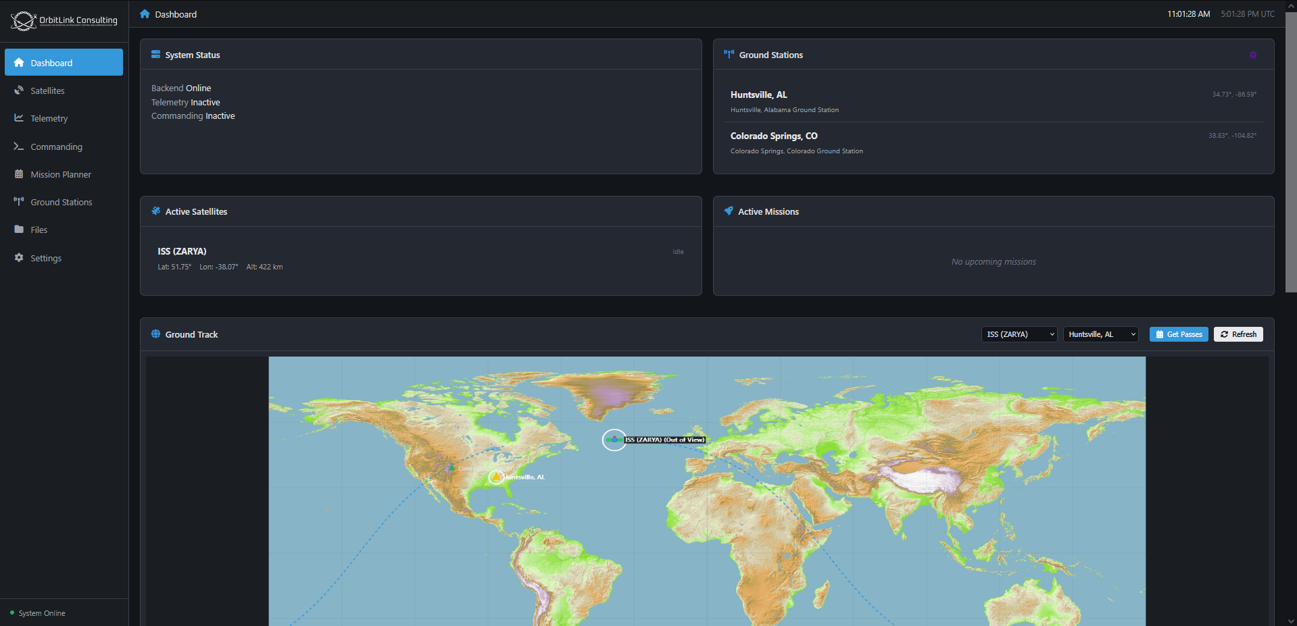Navigate to Mission Planner
This screenshot has height=626, width=1297.
coord(60,174)
